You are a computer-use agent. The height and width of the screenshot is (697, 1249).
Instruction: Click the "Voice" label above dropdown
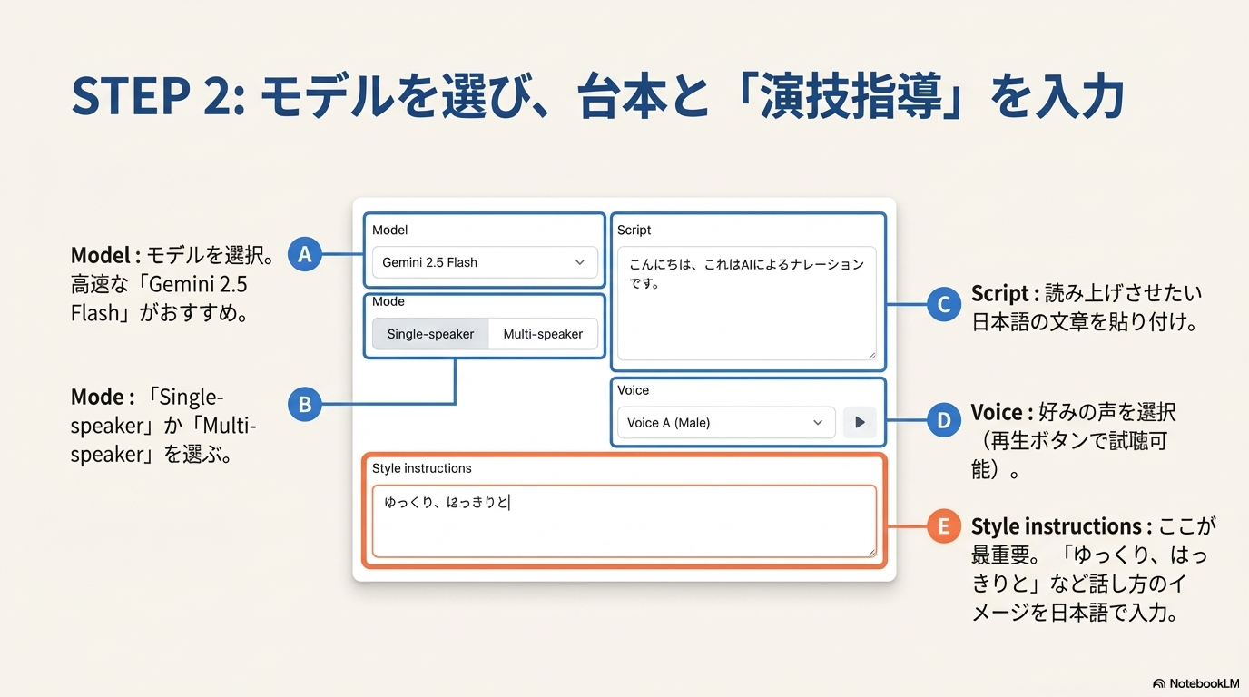633,390
